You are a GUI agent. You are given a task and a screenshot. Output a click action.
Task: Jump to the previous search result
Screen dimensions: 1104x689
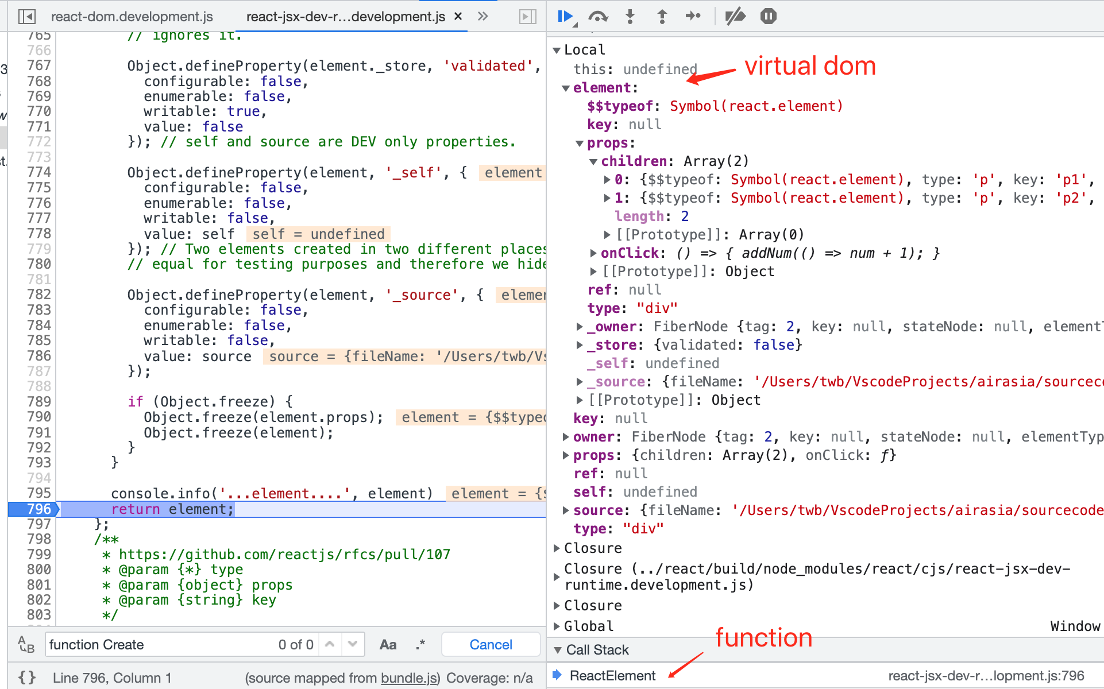pos(330,645)
